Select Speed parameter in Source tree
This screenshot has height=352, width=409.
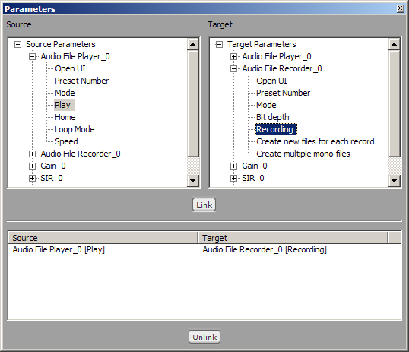[66, 141]
